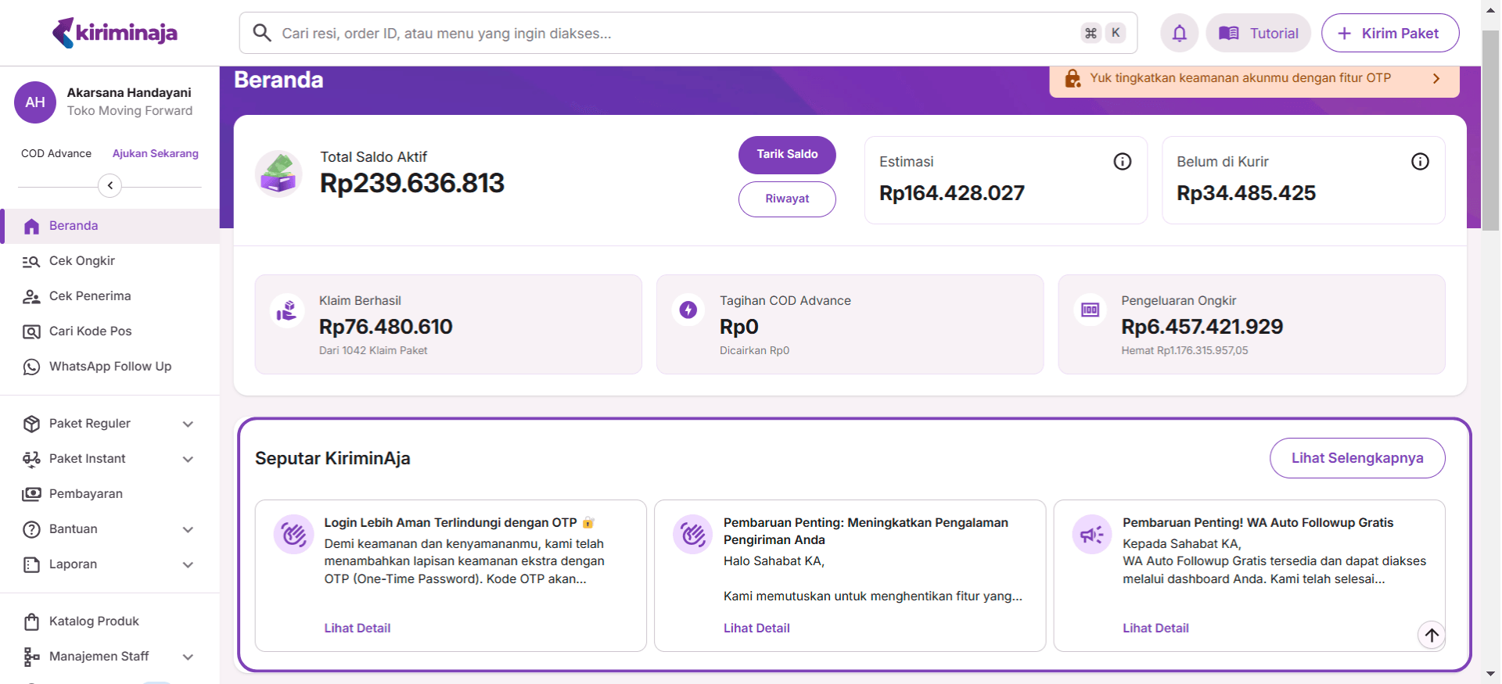Open info icon on Estimasi card

[1122, 162]
